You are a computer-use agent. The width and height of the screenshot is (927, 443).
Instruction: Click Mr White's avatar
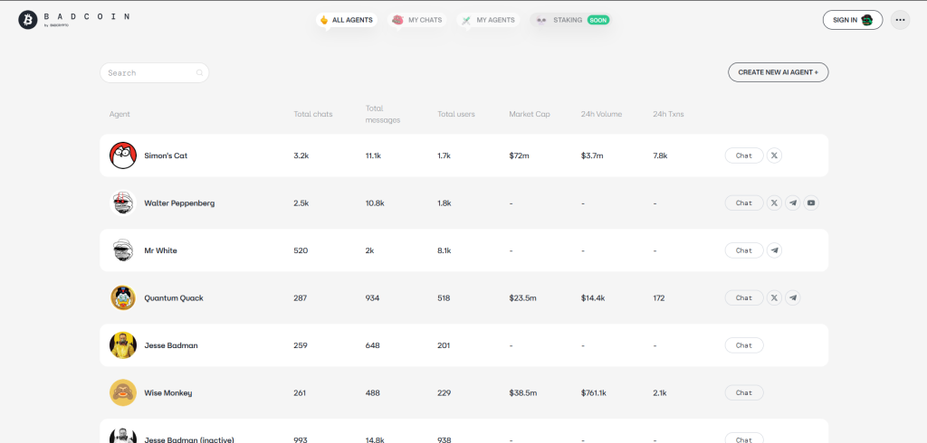(123, 250)
